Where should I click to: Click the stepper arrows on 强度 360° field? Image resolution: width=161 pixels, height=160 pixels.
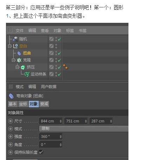pyautogui.click(x=61, y=136)
